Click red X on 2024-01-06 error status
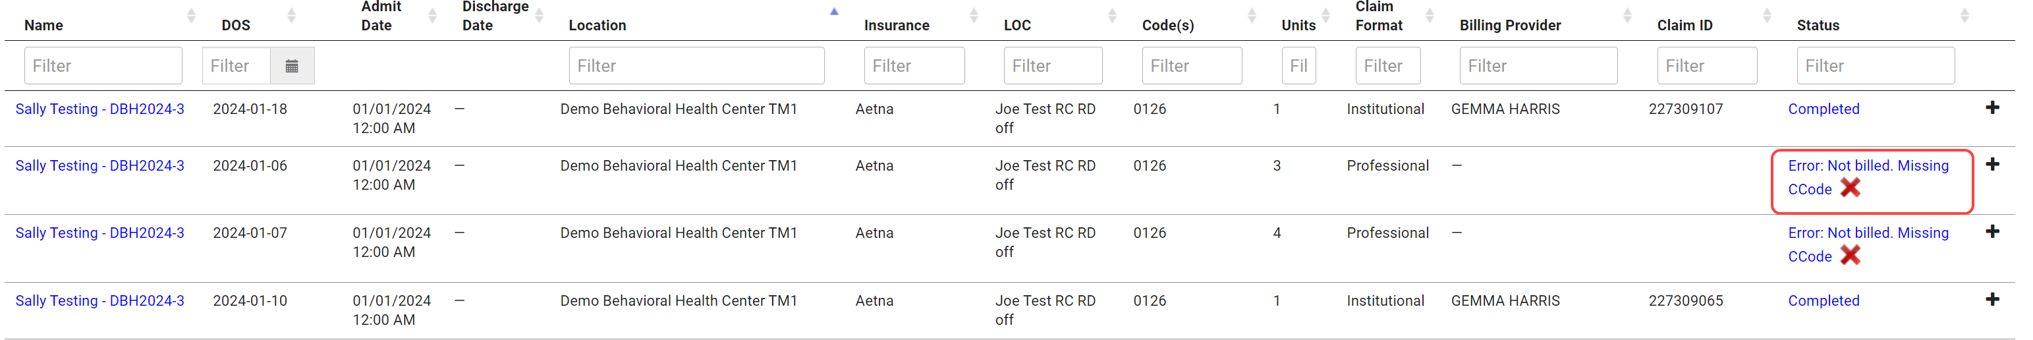The height and width of the screenshot is (340, 2033). coord(1851,188)
